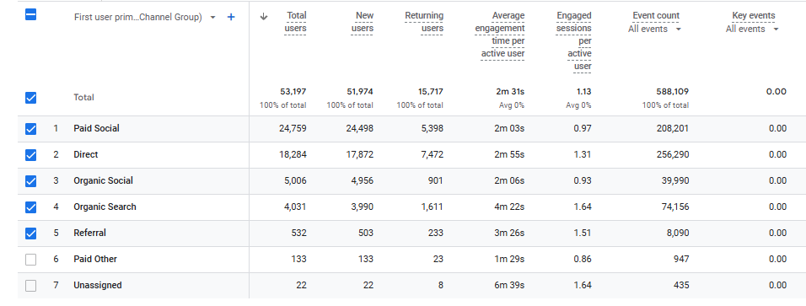806x306 pixels.
Task: Click Referral engagement time 3m 26s
Action: (x=510, y=233)
